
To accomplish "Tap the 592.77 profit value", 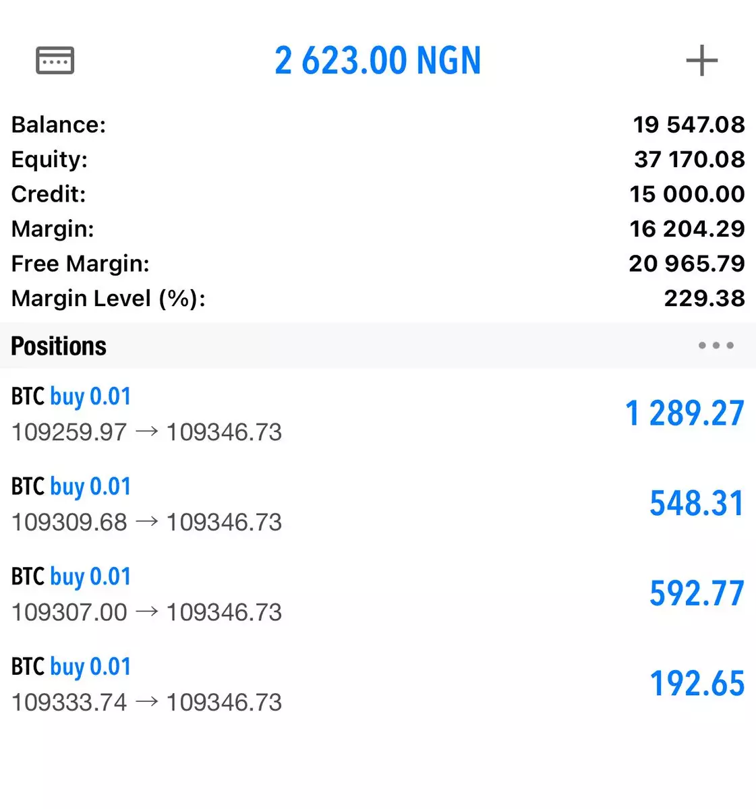I will 696,593.
